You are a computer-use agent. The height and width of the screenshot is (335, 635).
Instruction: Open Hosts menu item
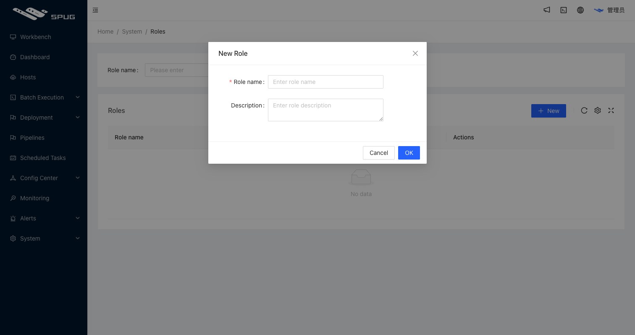[x=44, y=77]
